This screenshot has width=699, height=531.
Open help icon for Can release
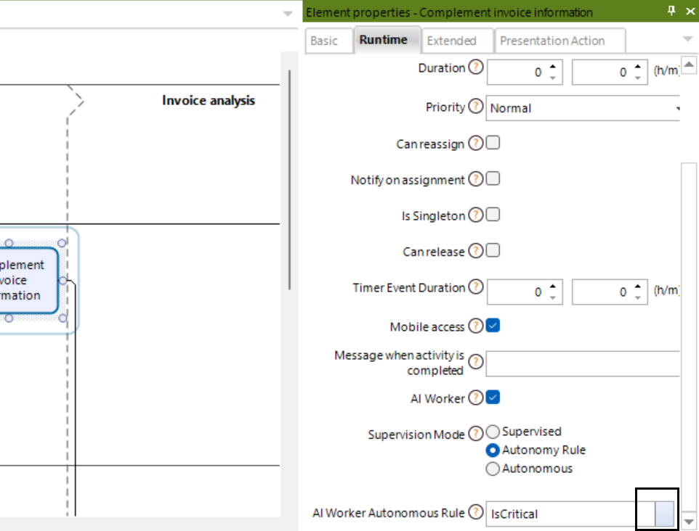476,251
